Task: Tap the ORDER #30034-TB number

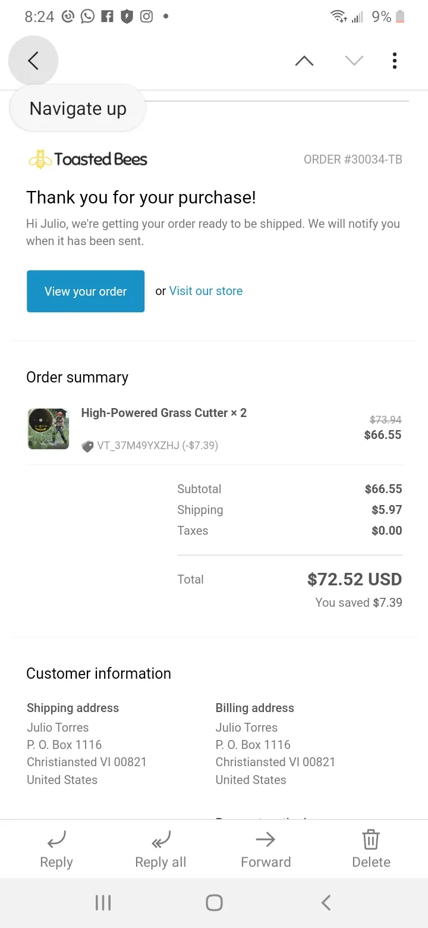Action: pyautogui.click(x=353, y=159)
